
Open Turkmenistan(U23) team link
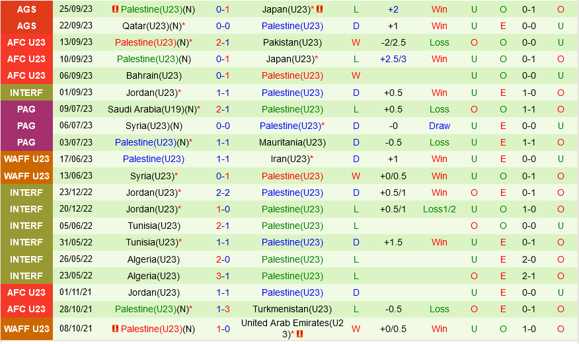tap(292, 309)
